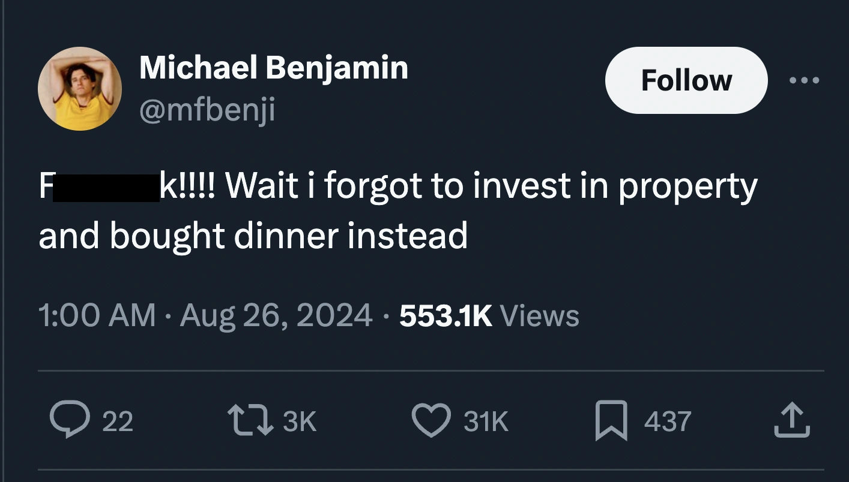Click the Michael Benjamin display name
The width and height of the screenshot is (849, 482).
click(274, 67)
